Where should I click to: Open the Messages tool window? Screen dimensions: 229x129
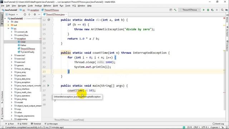coord(51,124)
